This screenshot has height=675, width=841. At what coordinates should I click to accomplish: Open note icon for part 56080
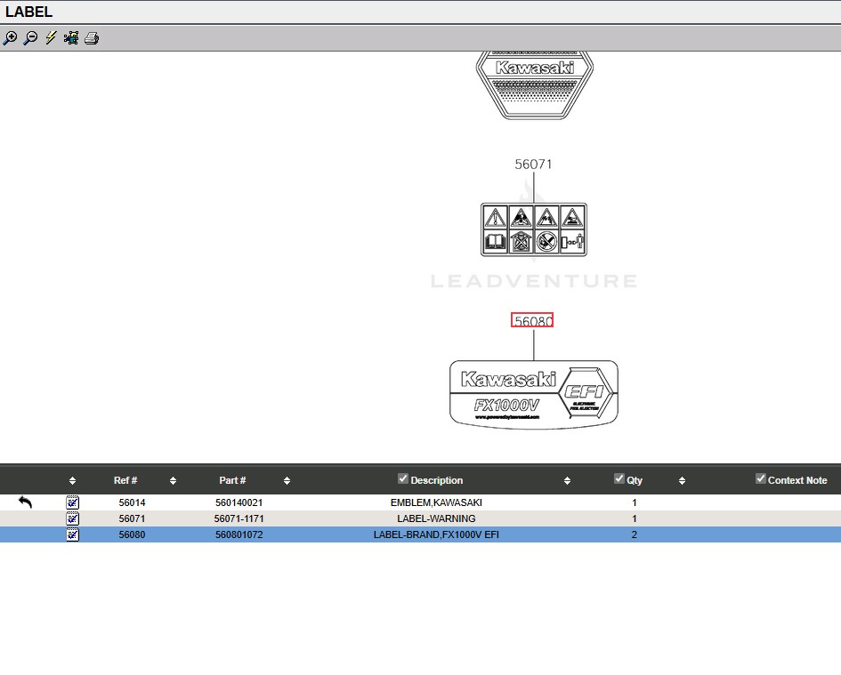[x=73, y=534]
